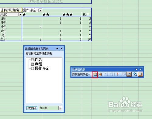
Task: Click 总计 row's single-star total 2
Action: pyautogui.click(x=32, y=39)
